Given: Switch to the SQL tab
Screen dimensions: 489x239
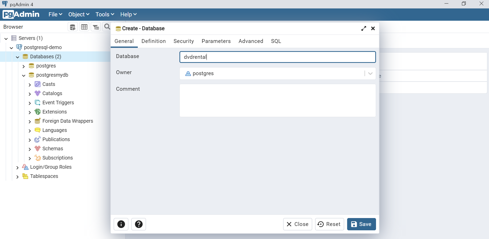Looking at the screenshot, I should click(x=276, y=41).
